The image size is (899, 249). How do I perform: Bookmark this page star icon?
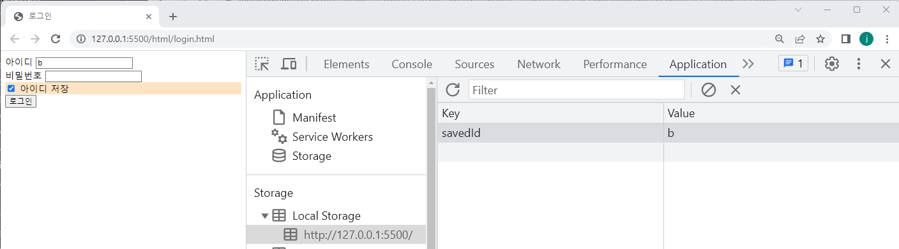(x=820, y=39)
